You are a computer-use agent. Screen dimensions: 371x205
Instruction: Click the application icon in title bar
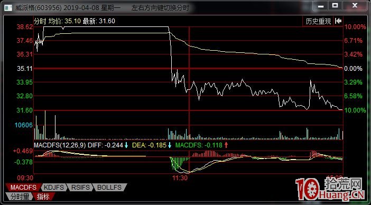tap(8, 8)
